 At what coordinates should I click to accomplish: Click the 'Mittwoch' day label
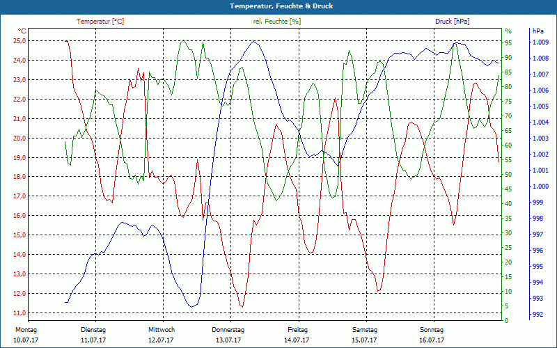[162, 330]
